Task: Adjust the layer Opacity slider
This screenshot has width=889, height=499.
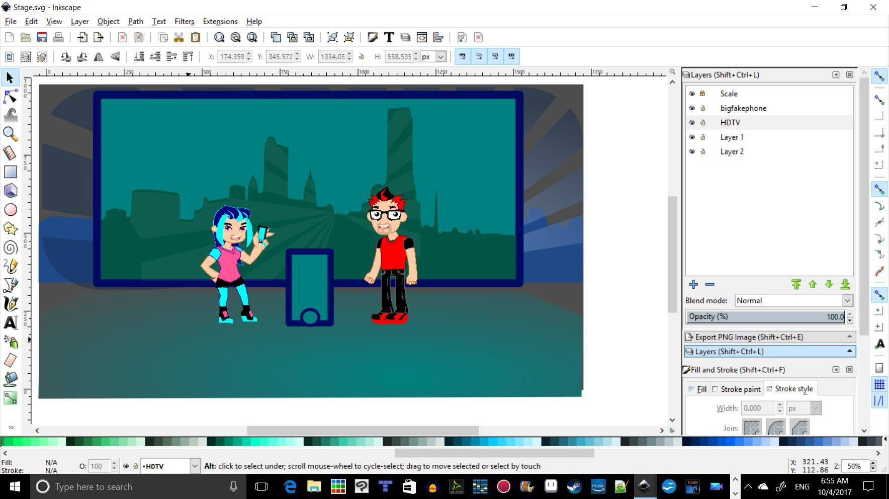Action: (x=765, y=316)
